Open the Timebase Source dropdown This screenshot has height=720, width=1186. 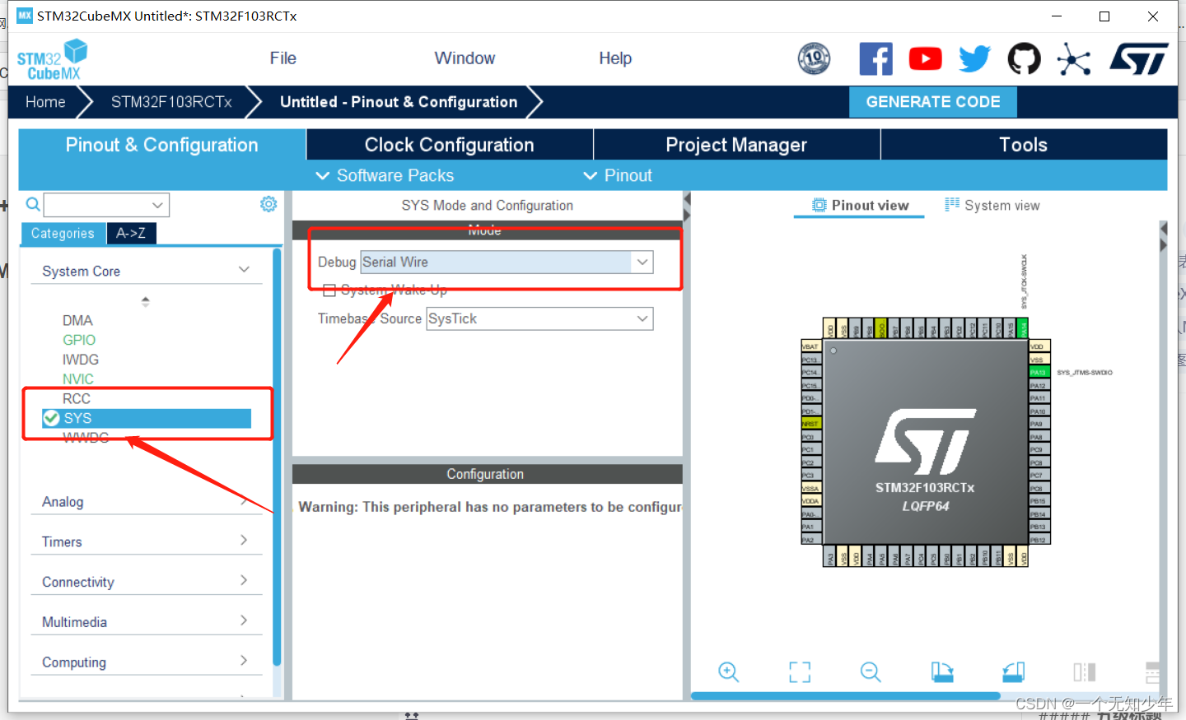(642, 318)
